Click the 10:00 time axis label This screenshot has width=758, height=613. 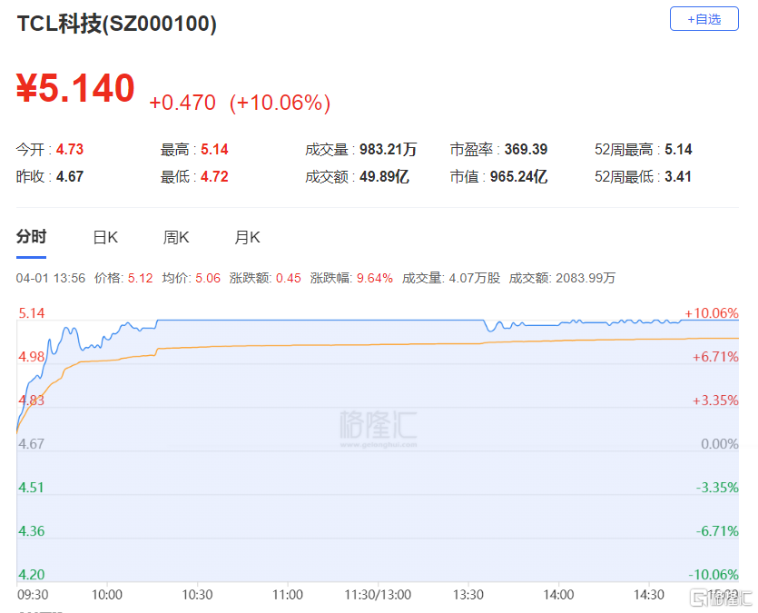pyautogui.click(x=107, y=595)
